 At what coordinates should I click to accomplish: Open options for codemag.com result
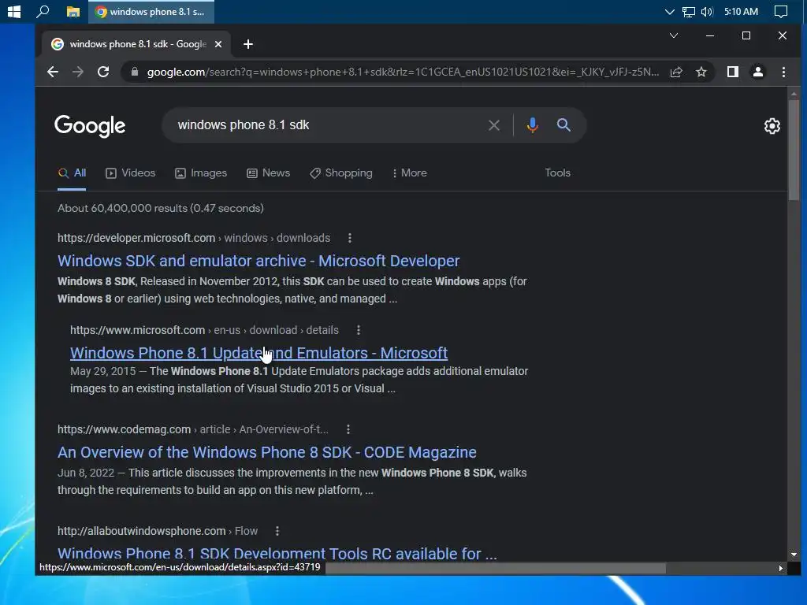pyautogui.click(x=348, y=429)
